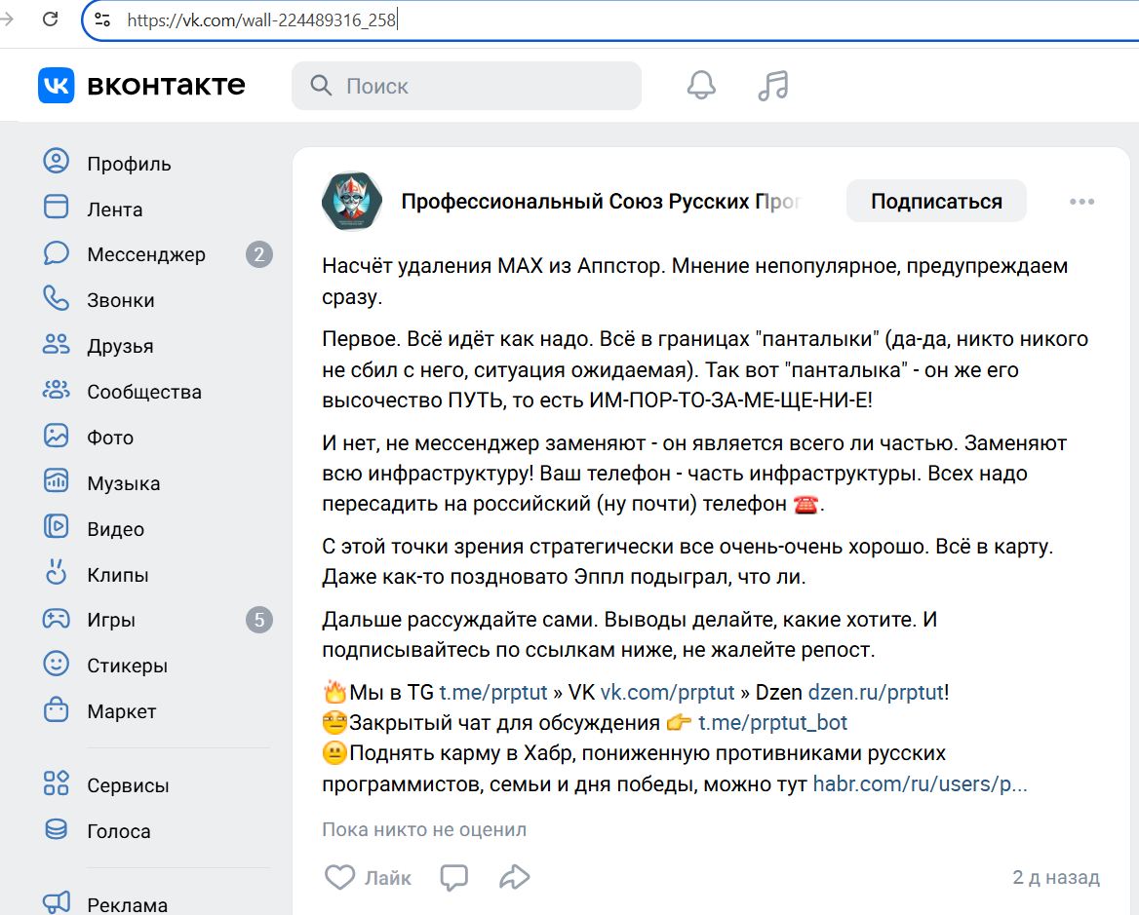This screenshot has height=915, width=1139.
Task: Click the Реклама megaphone icon
Action: pos(56,902)
